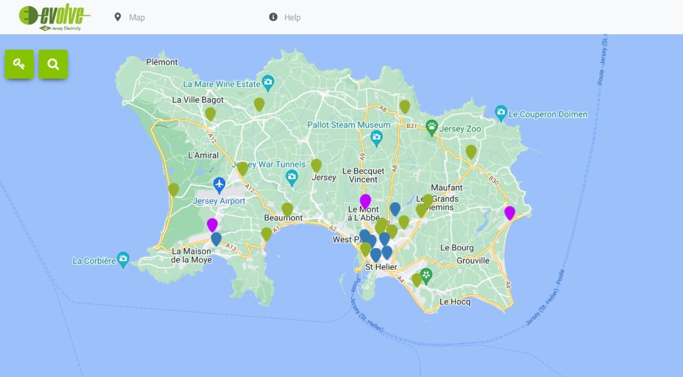Click the green key button

click(19, 64)
